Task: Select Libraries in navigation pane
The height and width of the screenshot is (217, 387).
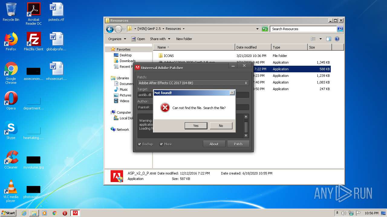Action: [123, 78]
